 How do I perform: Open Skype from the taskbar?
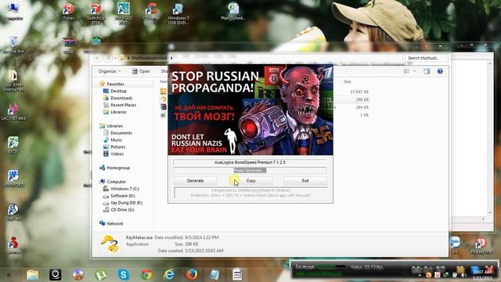tap(124, 275)
